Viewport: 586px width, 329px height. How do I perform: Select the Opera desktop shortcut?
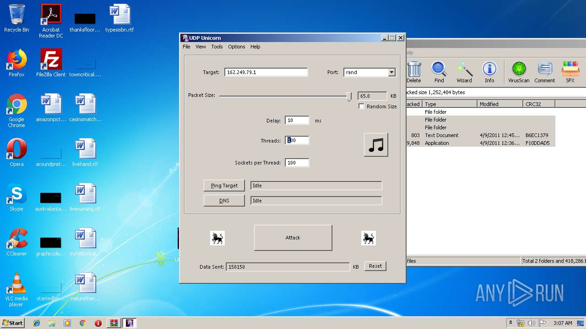(x=16, y=153)
